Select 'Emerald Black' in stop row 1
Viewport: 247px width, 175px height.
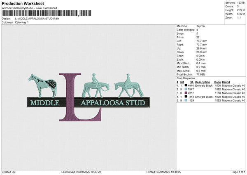(204, 85)
